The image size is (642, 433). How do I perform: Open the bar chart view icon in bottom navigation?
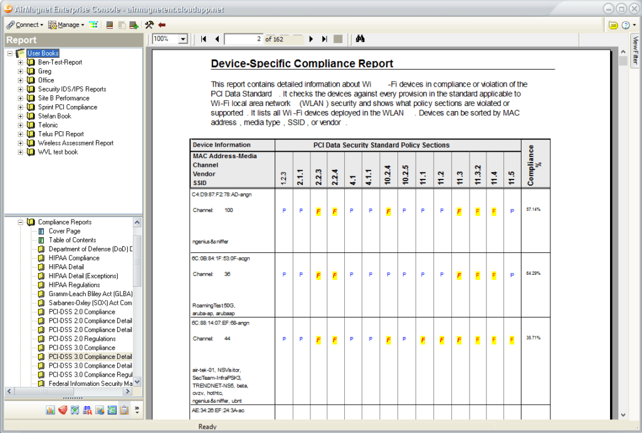point(50,410)
